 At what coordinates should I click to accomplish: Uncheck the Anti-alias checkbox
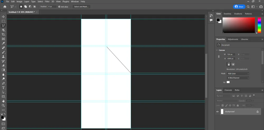(59, 7)
